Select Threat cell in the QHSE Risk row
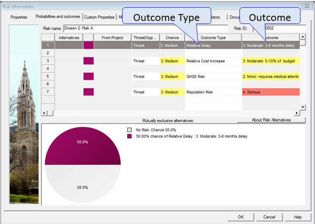Viewport: 315px width, 224px height. tap(144, 77)
